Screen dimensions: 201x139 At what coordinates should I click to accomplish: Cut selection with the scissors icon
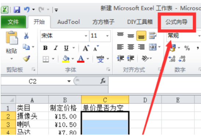pos(26,36)
